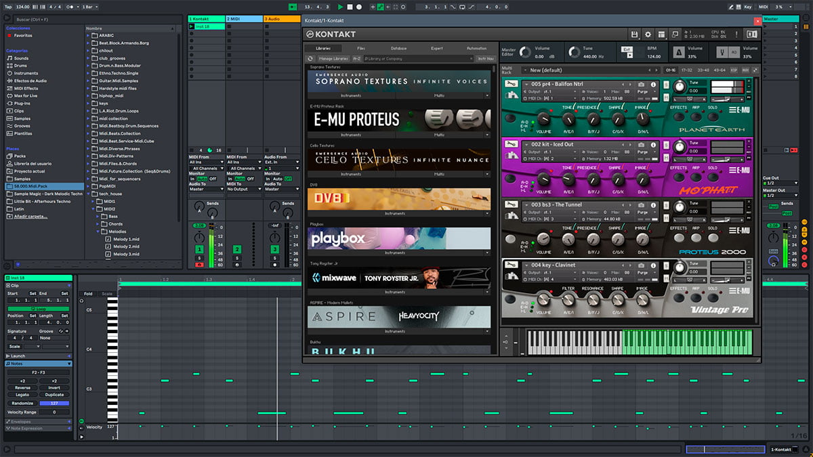The image size is (813, 457).
Task: Select Sounds category in browser
Action: coord(21,58)
